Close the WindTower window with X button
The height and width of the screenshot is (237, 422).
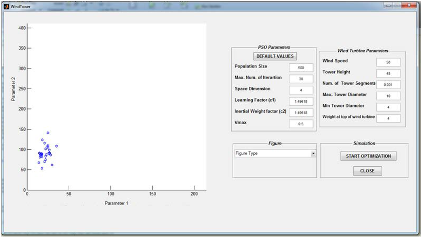(x=409, y=5)
